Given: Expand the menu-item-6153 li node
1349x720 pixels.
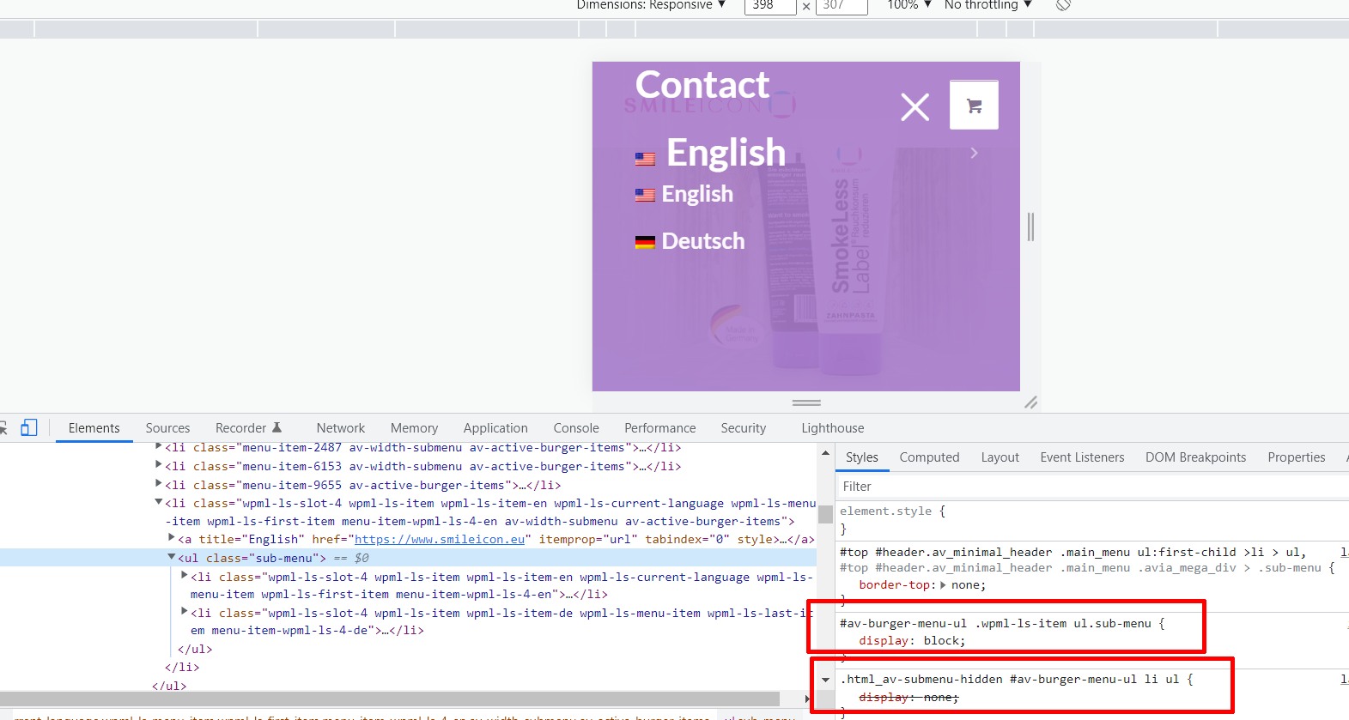Looking at the screenshot, I should (158, 464).
